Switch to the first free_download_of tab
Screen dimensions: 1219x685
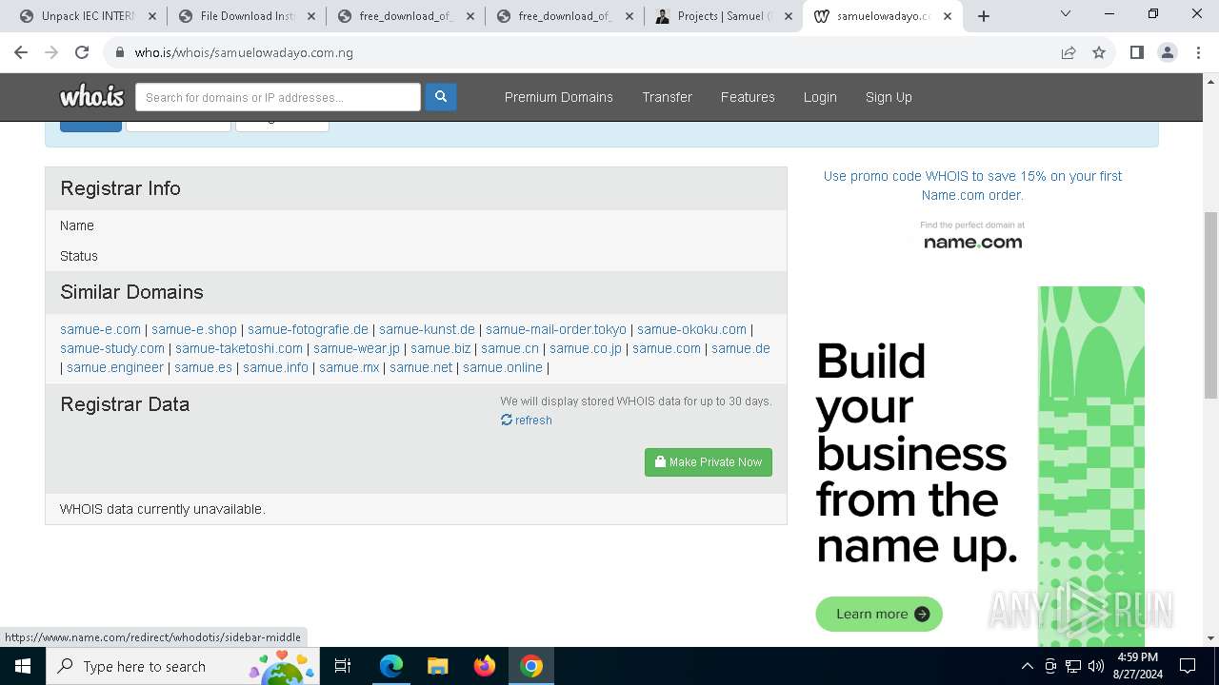[x=406, y=16]
